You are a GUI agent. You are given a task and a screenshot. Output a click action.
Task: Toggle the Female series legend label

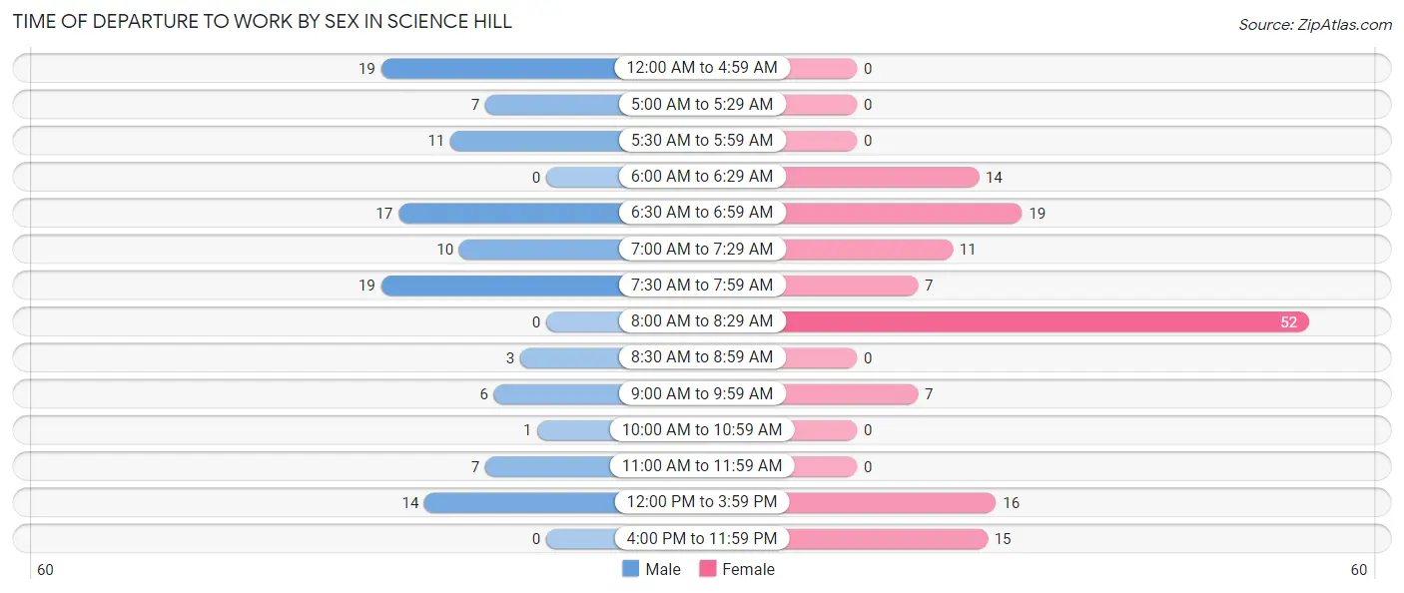748,569
